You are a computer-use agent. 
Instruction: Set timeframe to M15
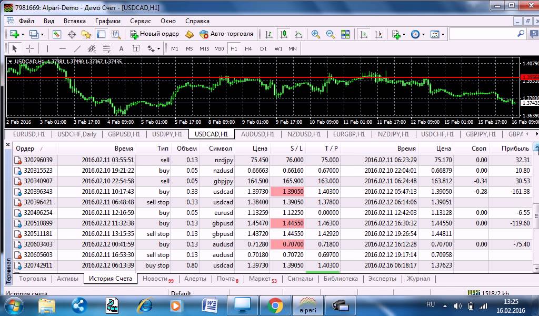[x=204, y=49]
